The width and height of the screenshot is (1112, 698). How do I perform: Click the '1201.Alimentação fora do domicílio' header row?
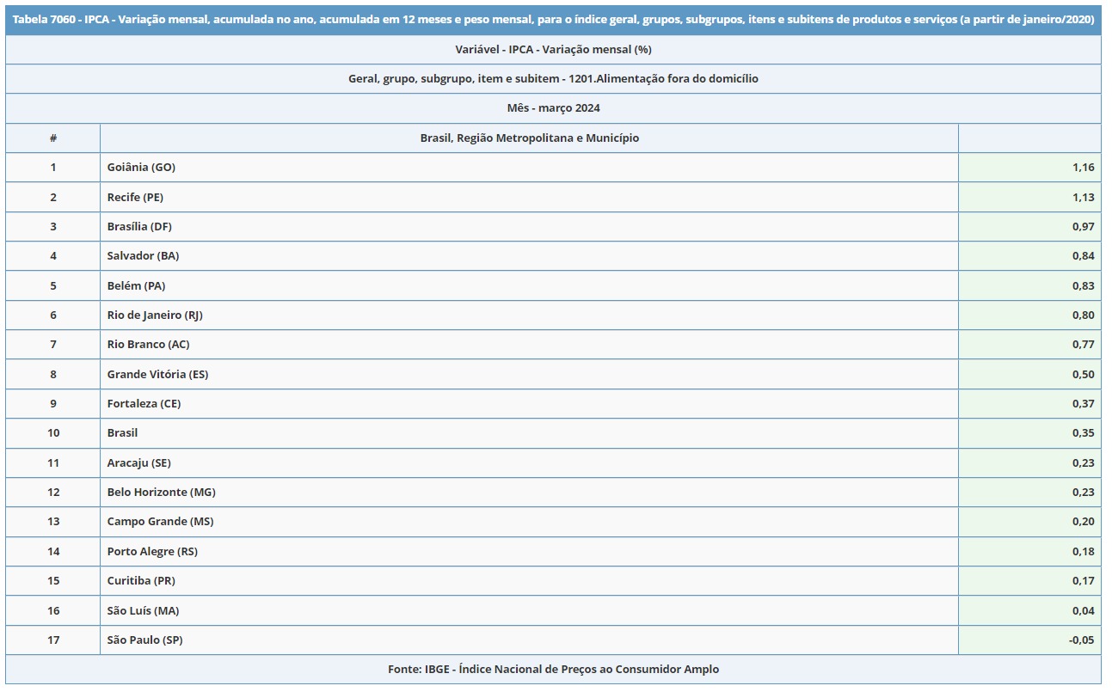click(553, 78)
